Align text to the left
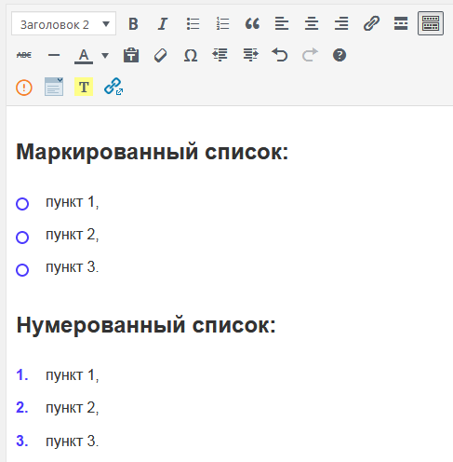The height and width of the screenshot is (462, 453). (282, 23)
